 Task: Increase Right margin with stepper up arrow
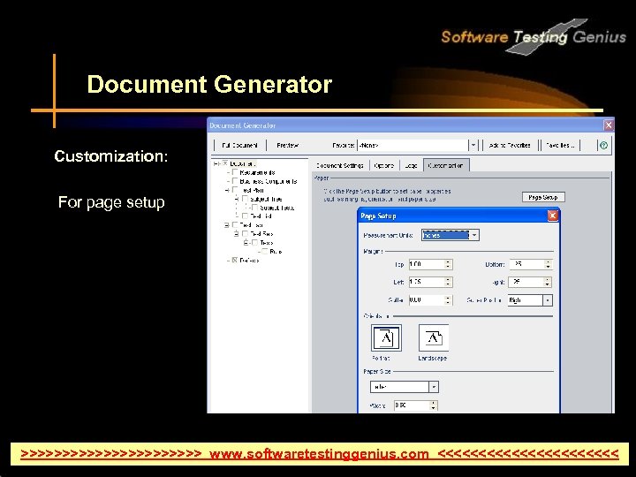(548, 279)
